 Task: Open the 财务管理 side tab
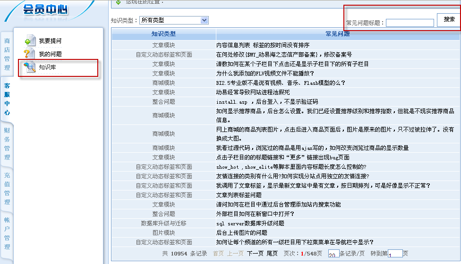[x=7, y=144]
